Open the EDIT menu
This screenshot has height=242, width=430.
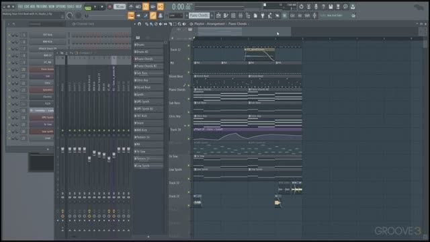[27, 6]
